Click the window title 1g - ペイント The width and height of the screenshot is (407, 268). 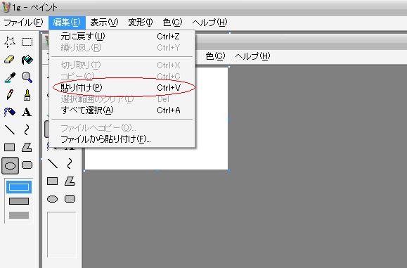[34, 8]
